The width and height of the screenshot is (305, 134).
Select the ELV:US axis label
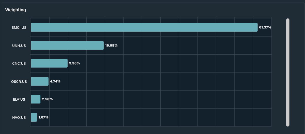(19, 99)
